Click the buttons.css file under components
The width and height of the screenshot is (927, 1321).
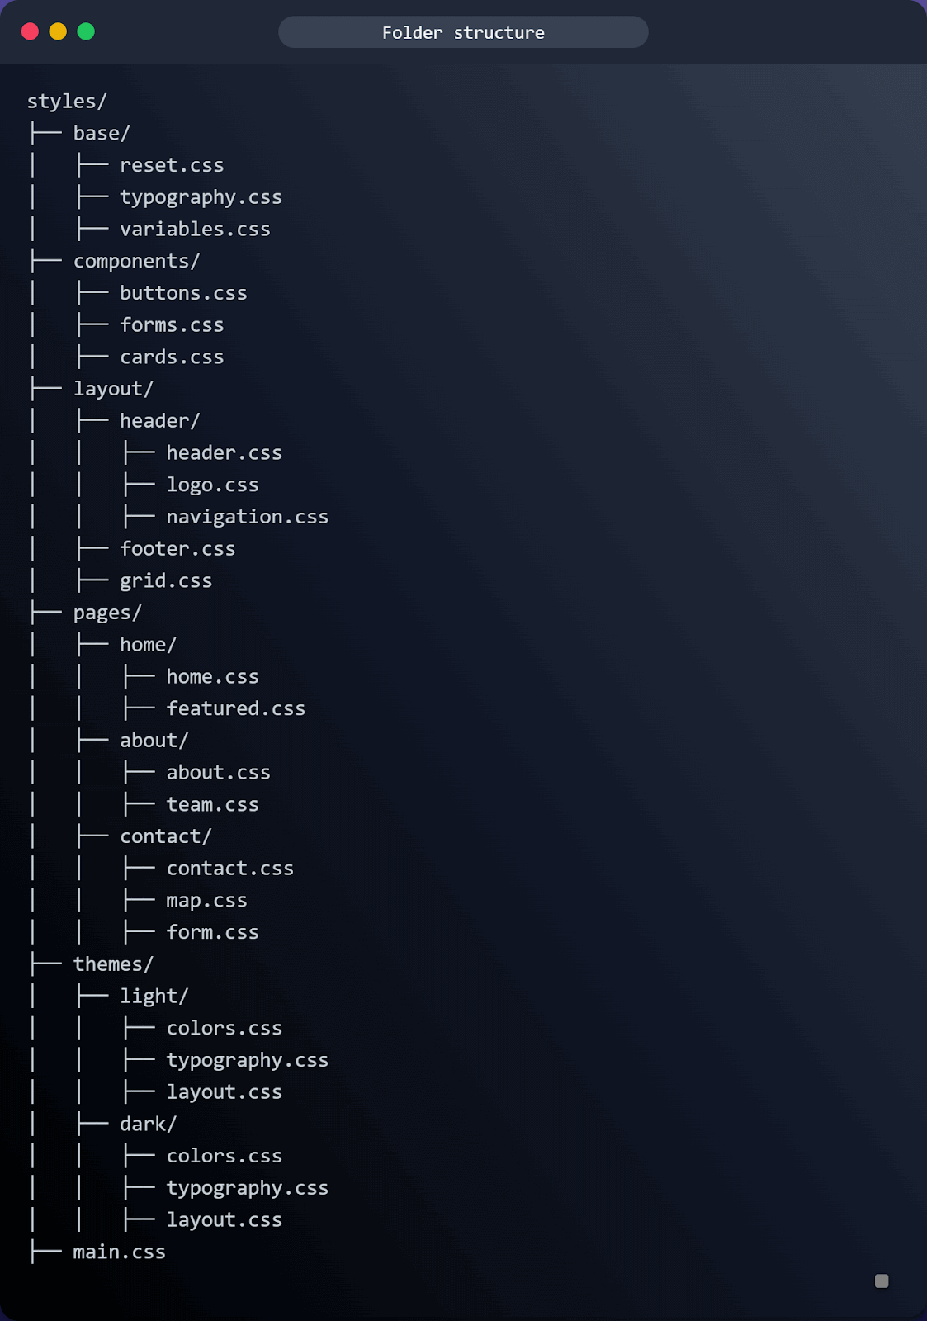coord(183,292)
